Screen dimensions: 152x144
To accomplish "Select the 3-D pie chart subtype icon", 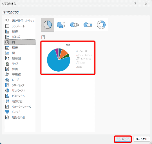I will (61, 25).
